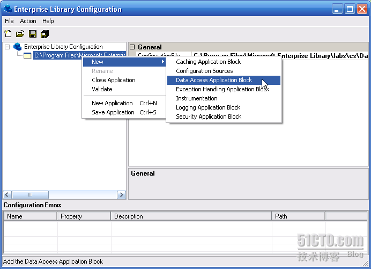
Task: Click the New Application toolbar icon
Action: 8,34
